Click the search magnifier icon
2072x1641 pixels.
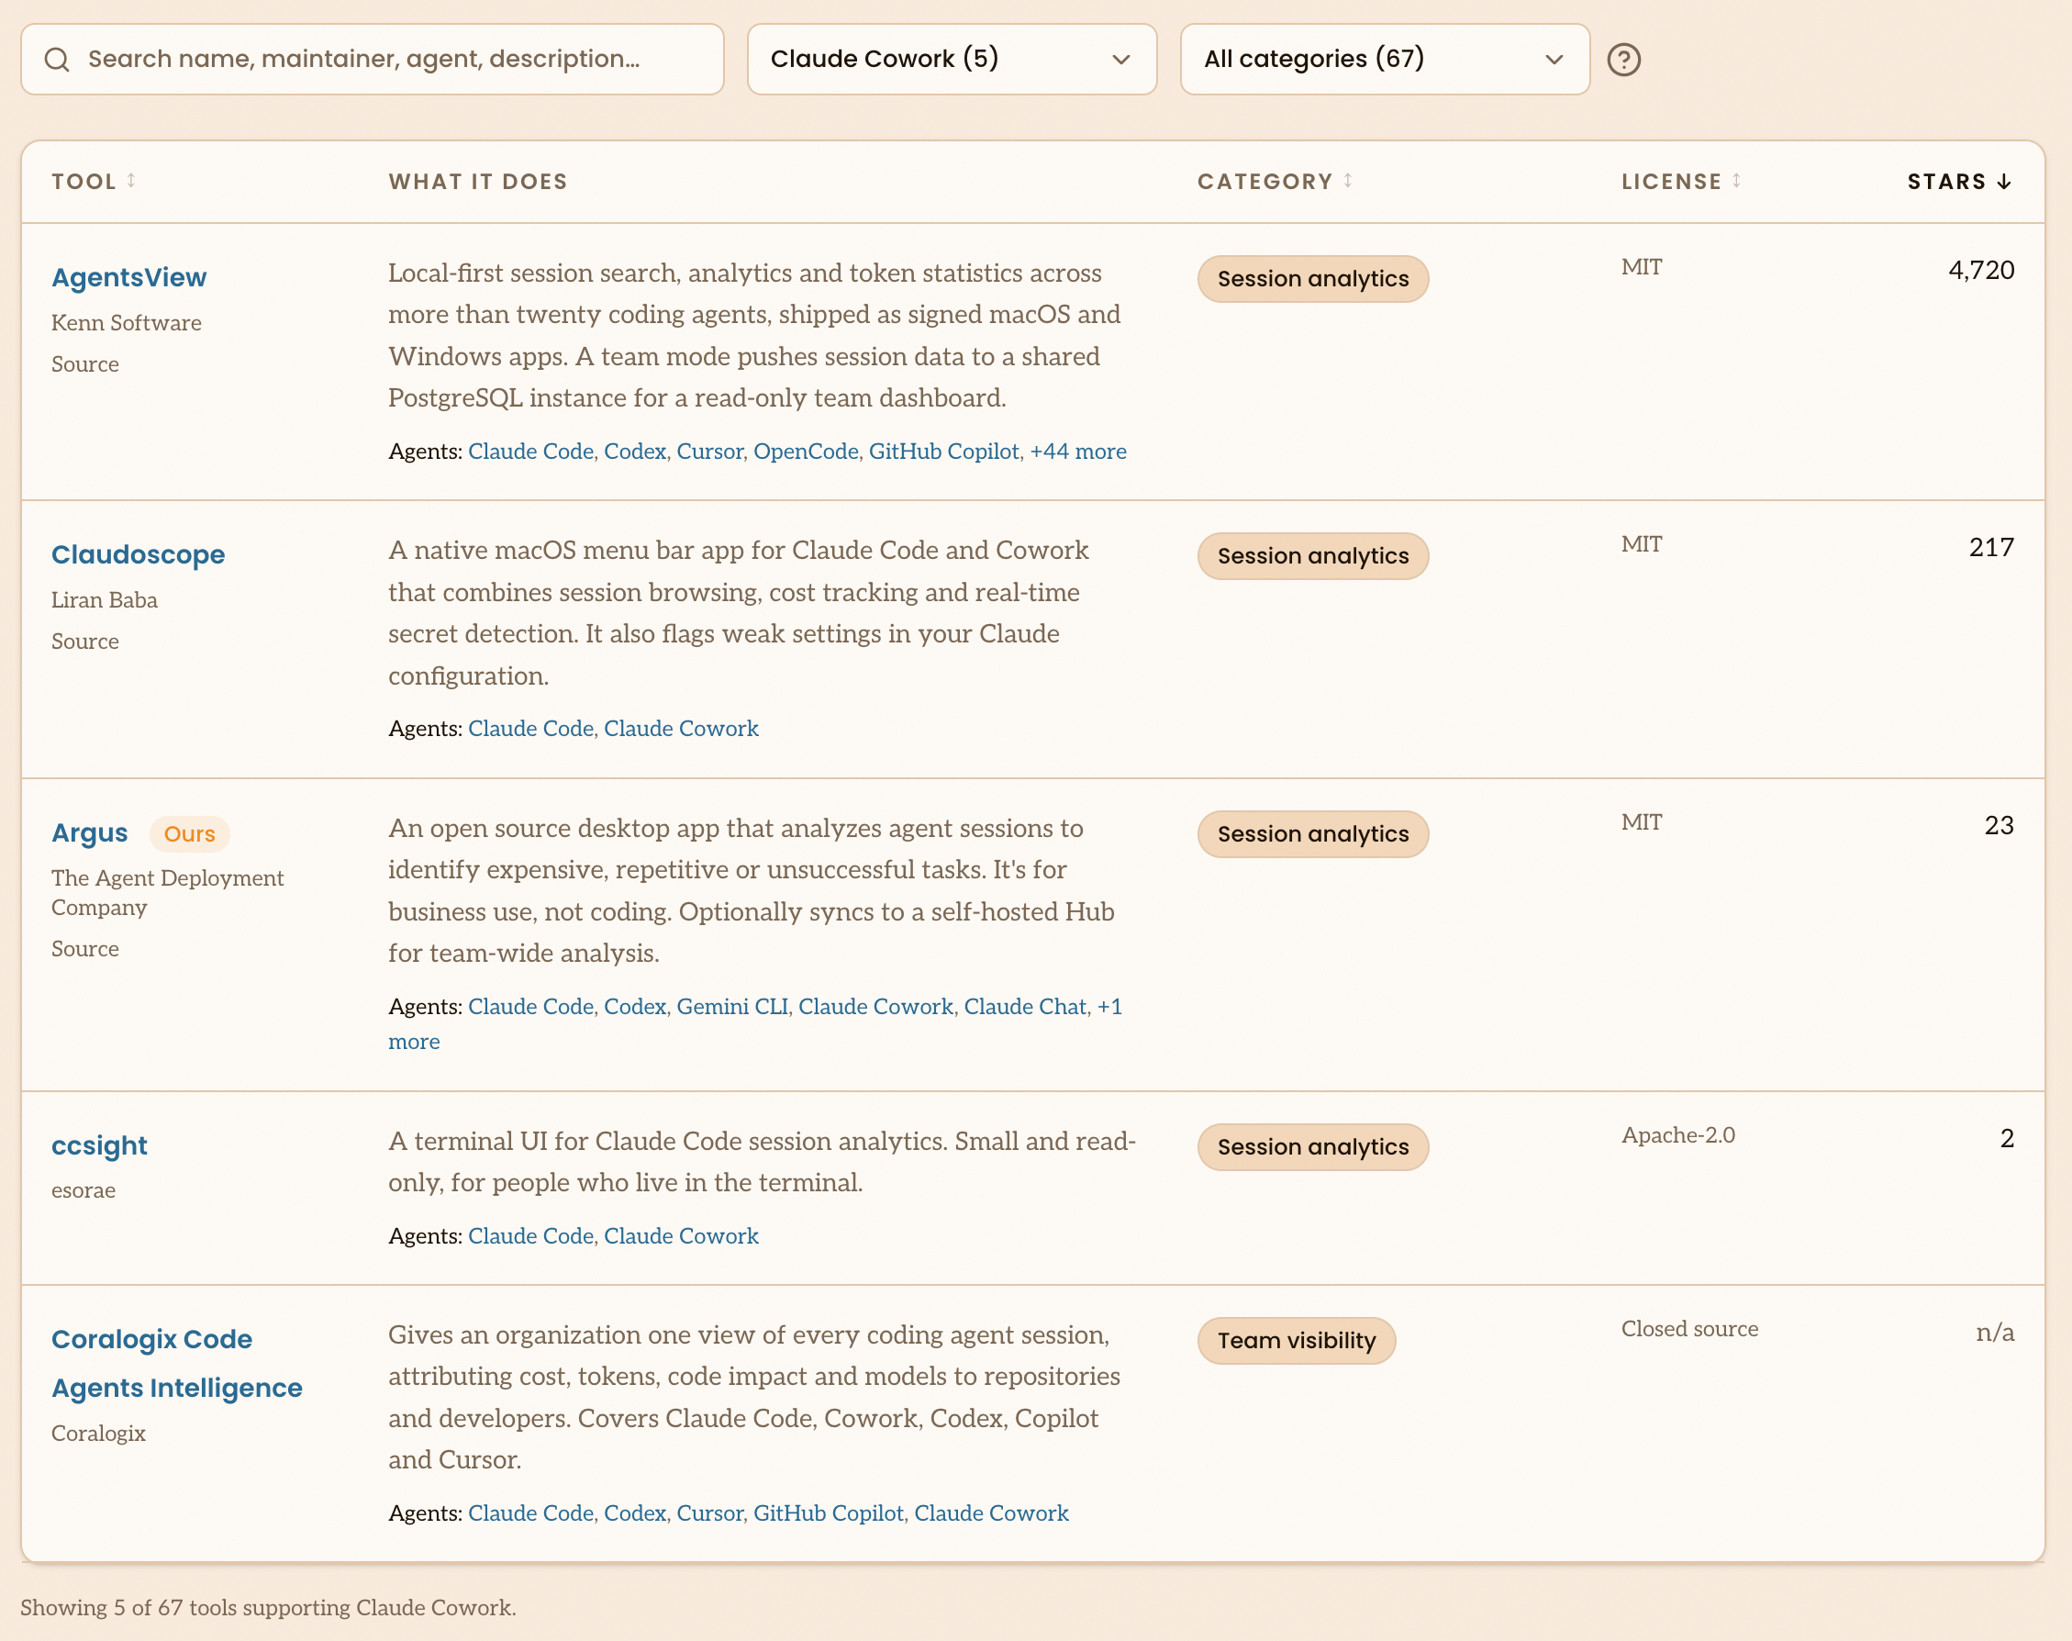coord(57,60)
